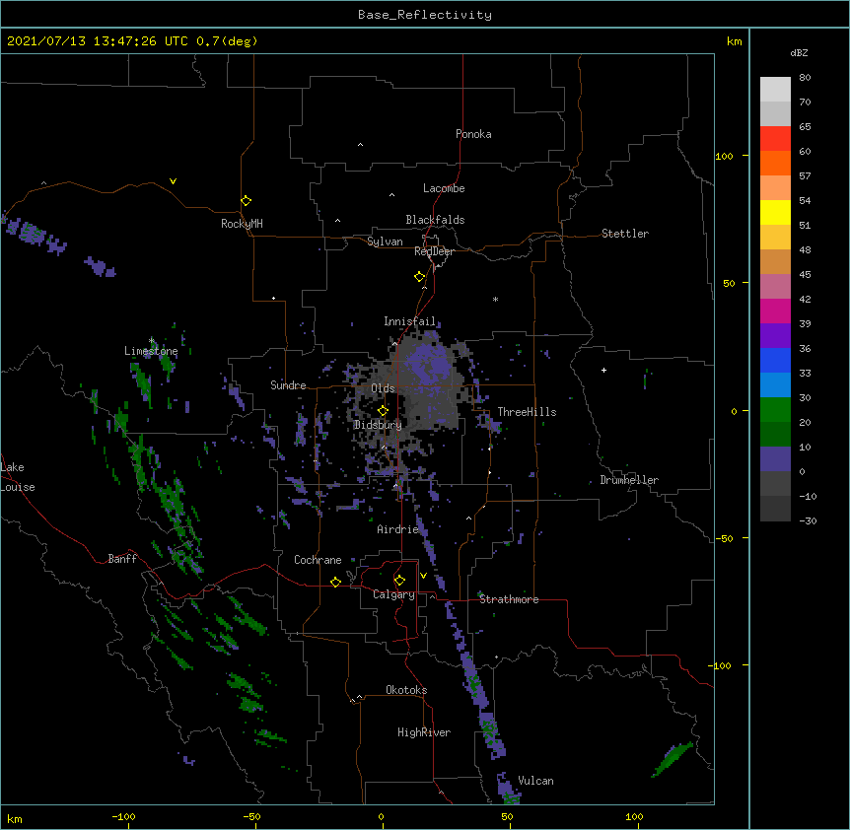Screen dimensions: 850x830
Task: Click the caret marker west of Ponoka
Action: [360, 145]
